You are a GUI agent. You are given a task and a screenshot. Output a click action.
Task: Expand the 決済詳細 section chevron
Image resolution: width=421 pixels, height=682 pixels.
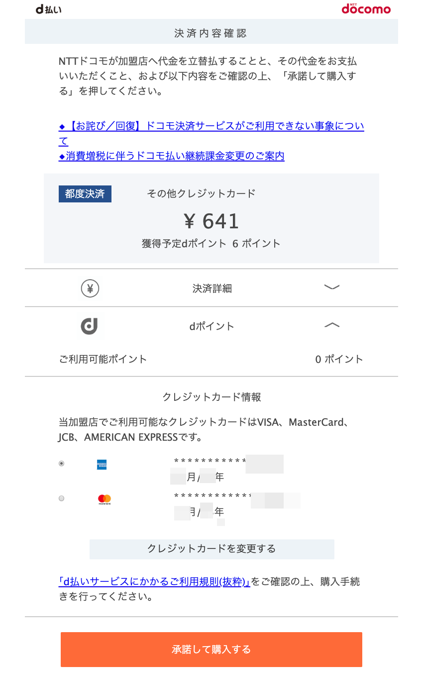click(x=331, y=287)
